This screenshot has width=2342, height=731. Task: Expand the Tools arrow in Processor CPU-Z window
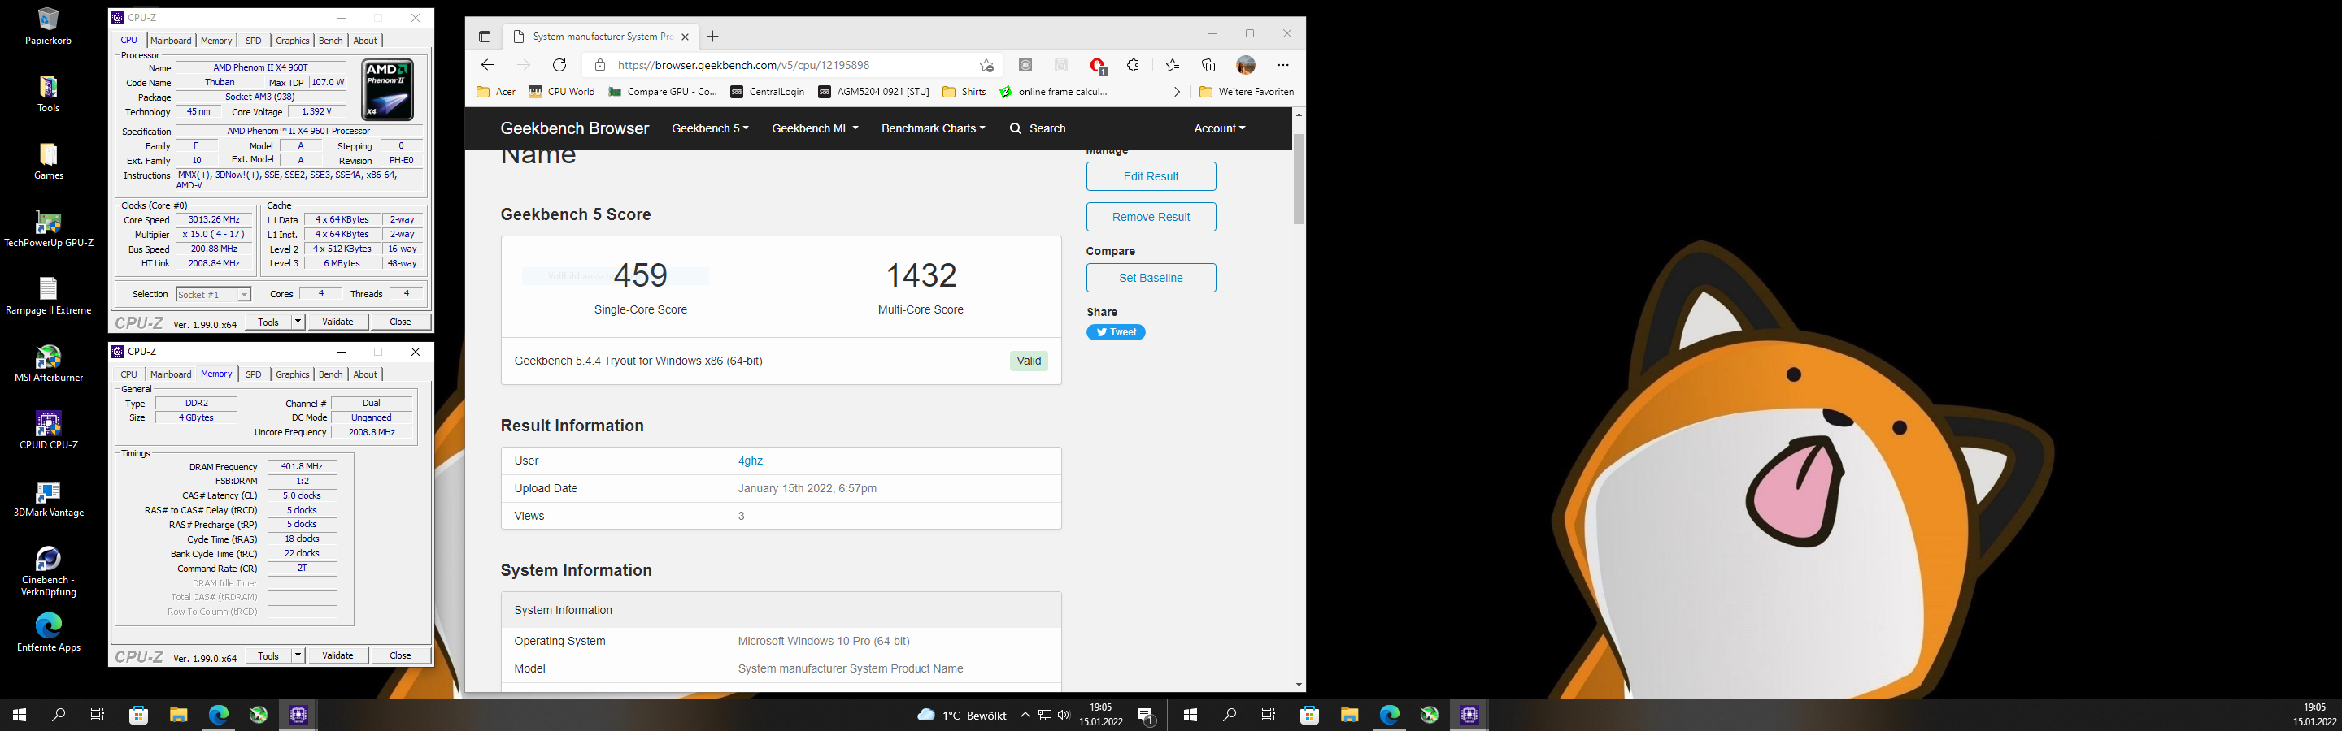click(298, 322)
